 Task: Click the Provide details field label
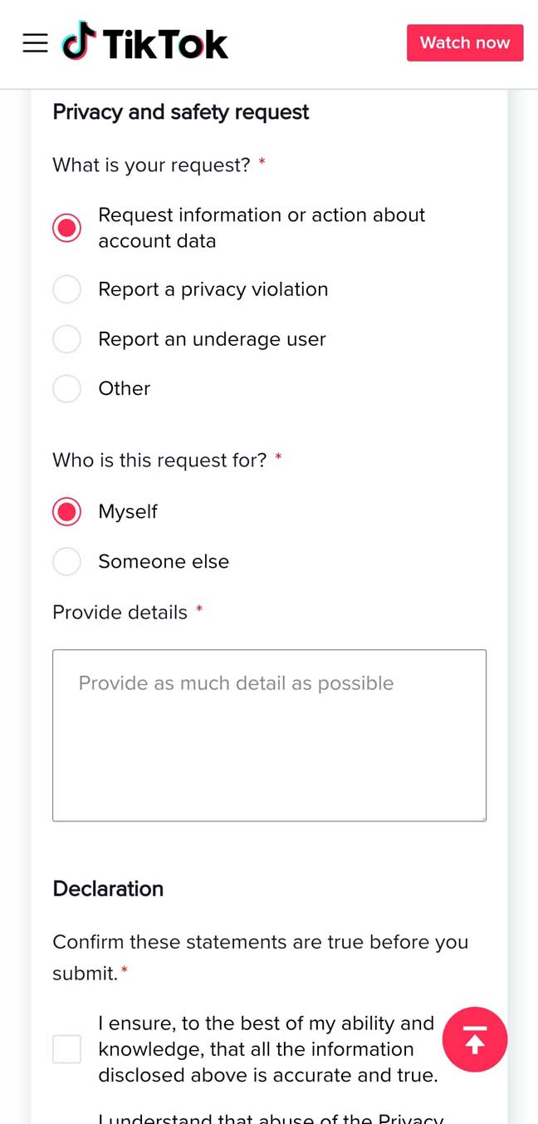120,613
